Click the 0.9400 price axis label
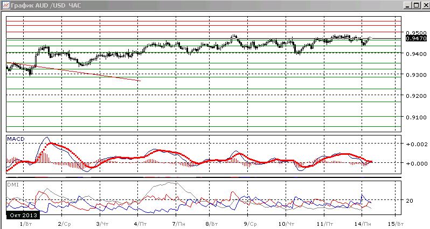The width and height of the screenshot is (430, 229). click(416, 54)
